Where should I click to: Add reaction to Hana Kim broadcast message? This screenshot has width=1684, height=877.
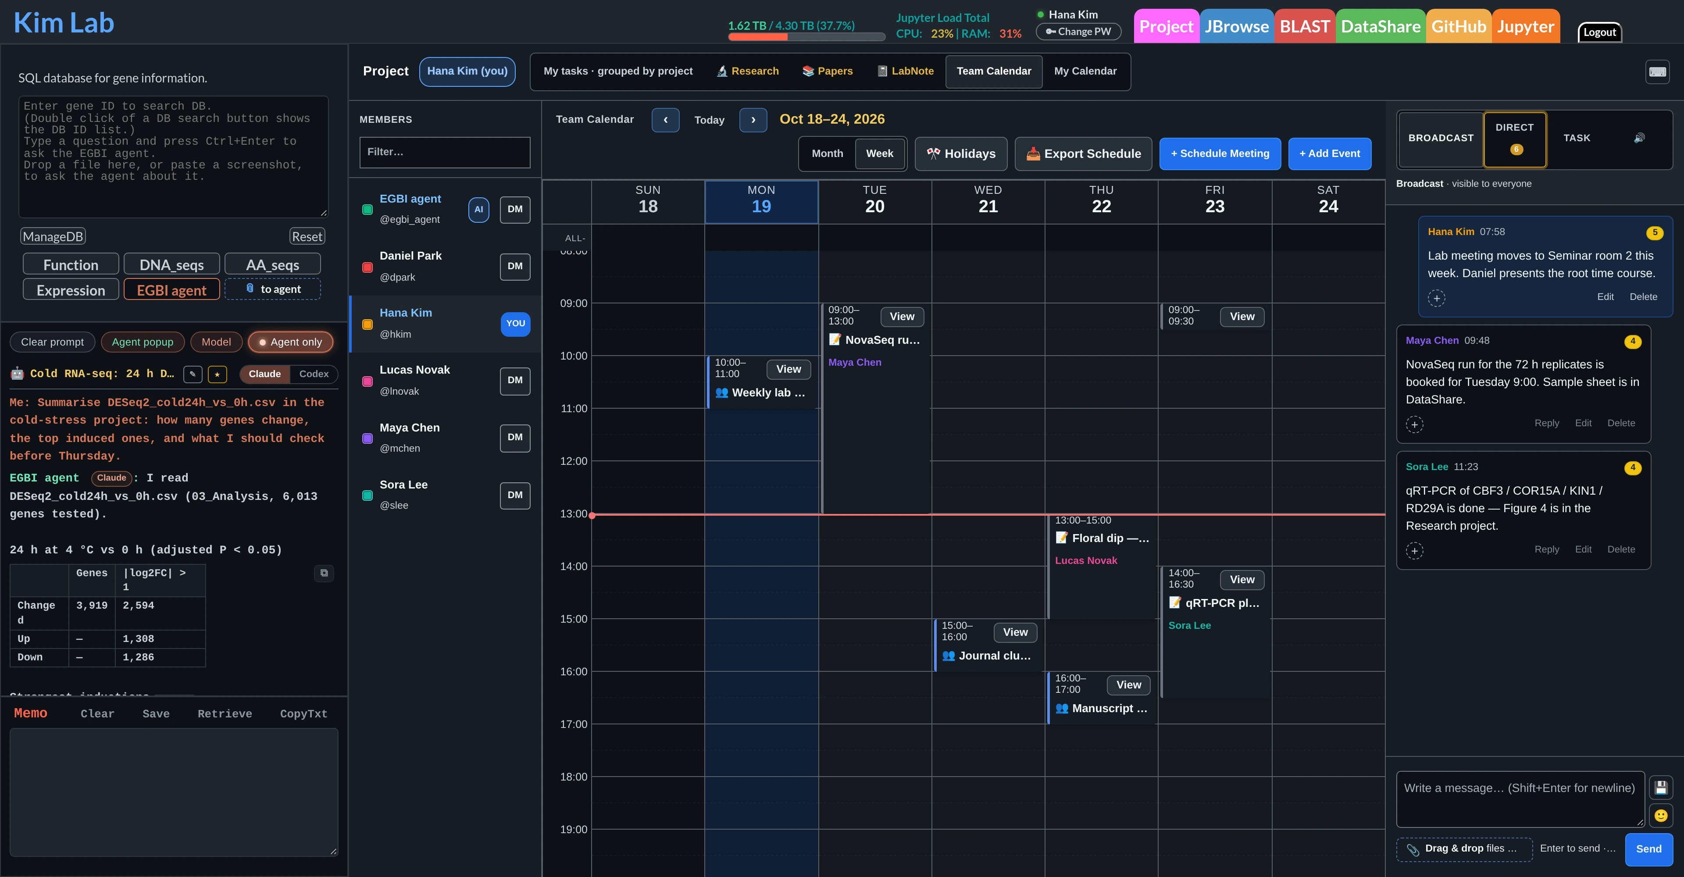[x=1436, y=298]
